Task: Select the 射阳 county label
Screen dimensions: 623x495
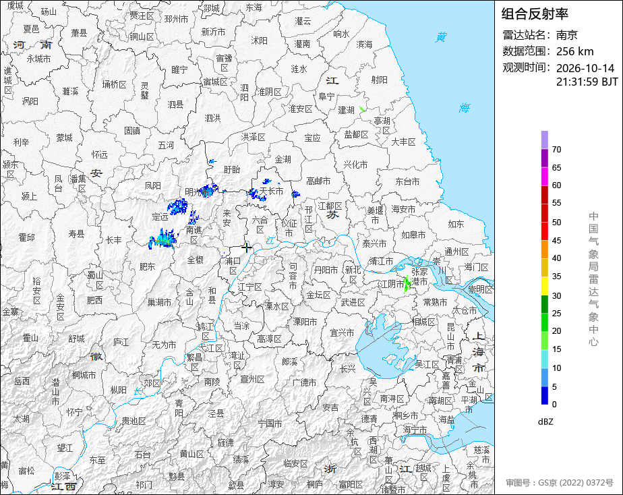Action: (x=379, y=80)
